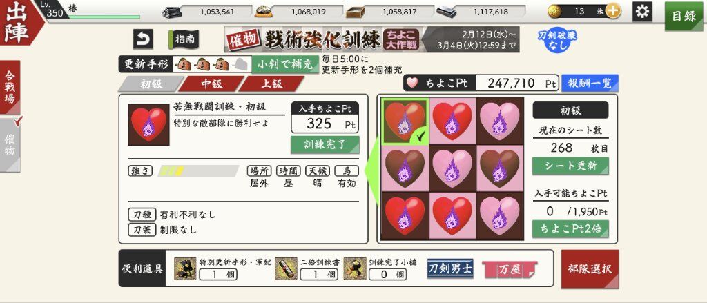Image resolution: width=707 pixels, height=303 pixels.
Task: Select the center pink heart panel
Action: tap(452, 168)
